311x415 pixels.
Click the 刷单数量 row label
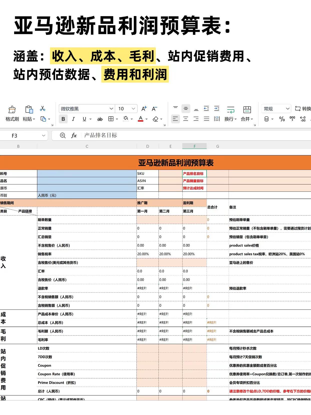click(45, 220)
